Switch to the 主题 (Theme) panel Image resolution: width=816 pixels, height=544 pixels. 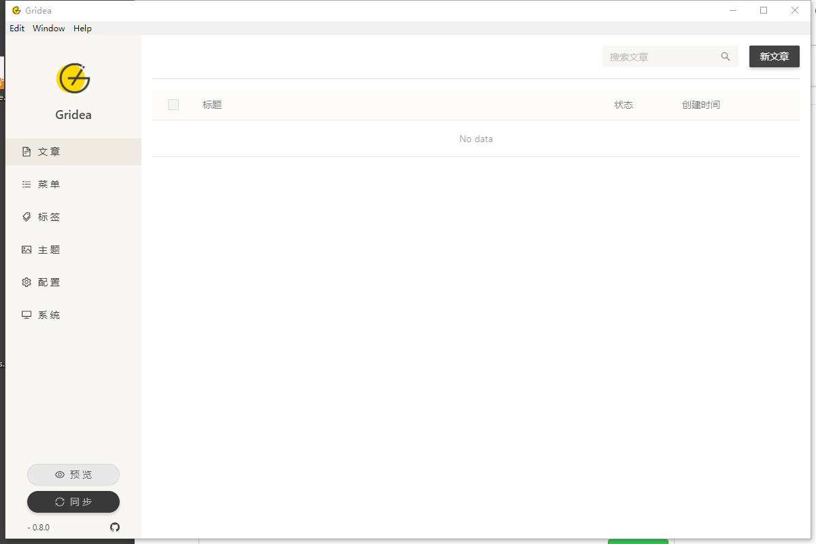(49, 249)
